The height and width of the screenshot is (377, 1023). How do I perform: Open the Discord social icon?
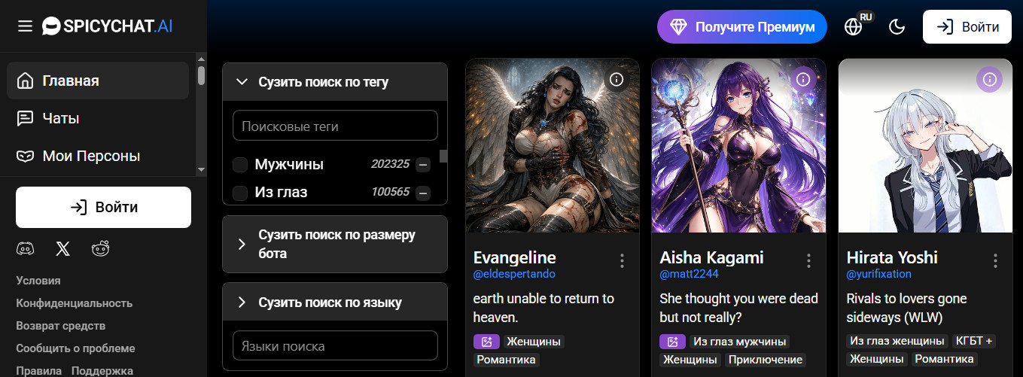coord(25,249)
